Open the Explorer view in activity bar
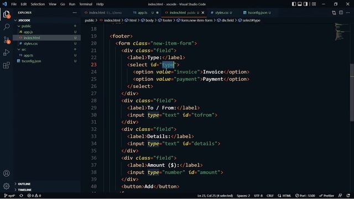 click(6, 14)
